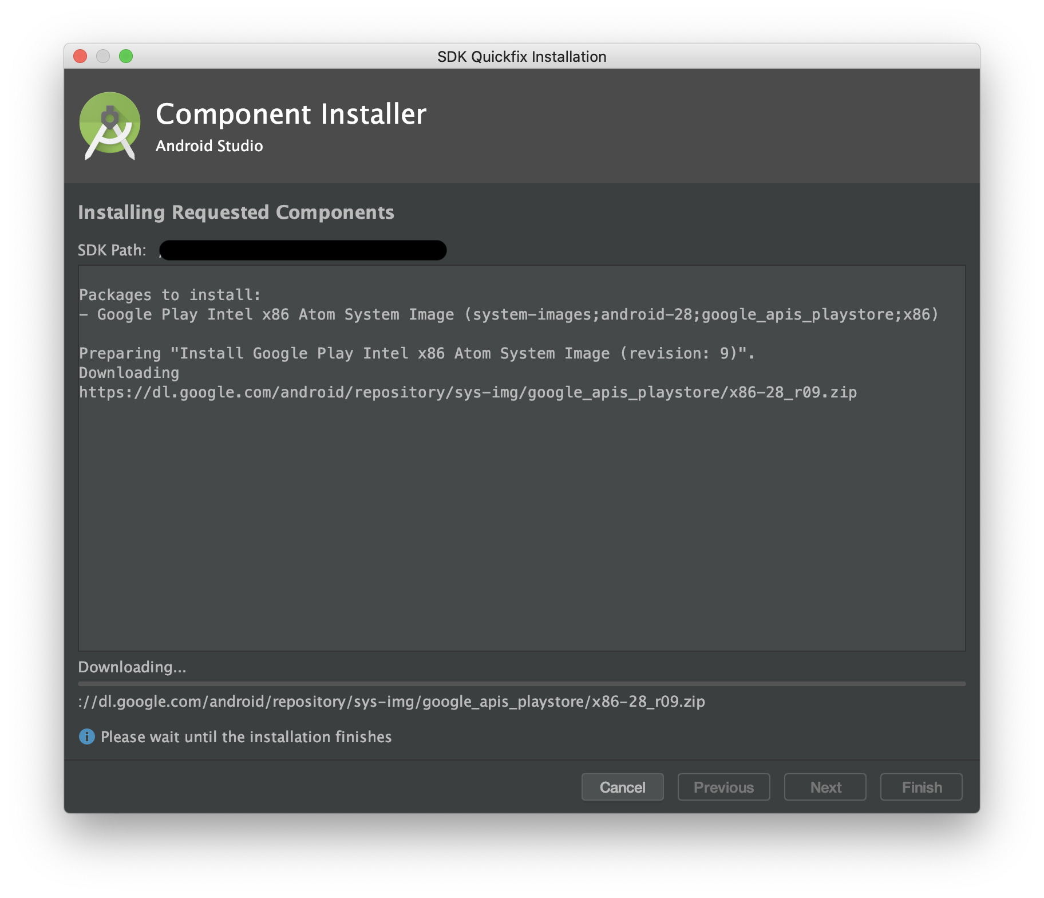Click the truncated URL below progress bar
Image resolution: width=1044 pixels, height=898 pixels.
coord(391,702)
